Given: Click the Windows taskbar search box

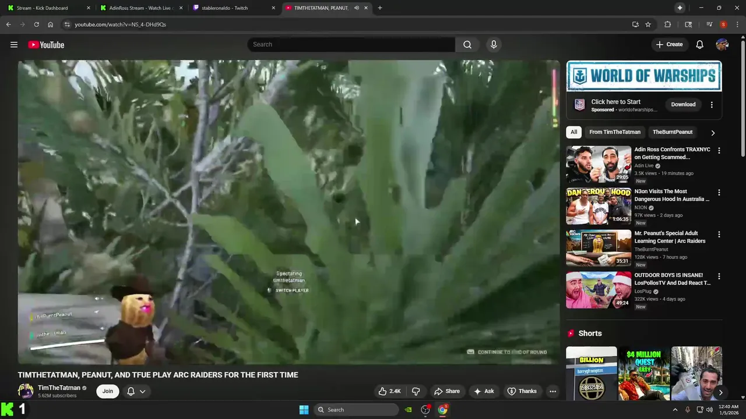Looking at the screenshot, I should (356, 410).
